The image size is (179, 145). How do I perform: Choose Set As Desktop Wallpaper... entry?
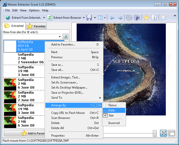(x=74, y=88)
